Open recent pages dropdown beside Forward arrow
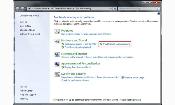Screen dimensions: 175x105 coord(26,9)
